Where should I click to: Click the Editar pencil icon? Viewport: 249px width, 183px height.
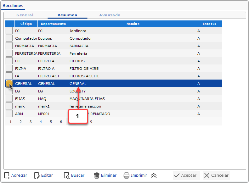(x=37, y=175)
